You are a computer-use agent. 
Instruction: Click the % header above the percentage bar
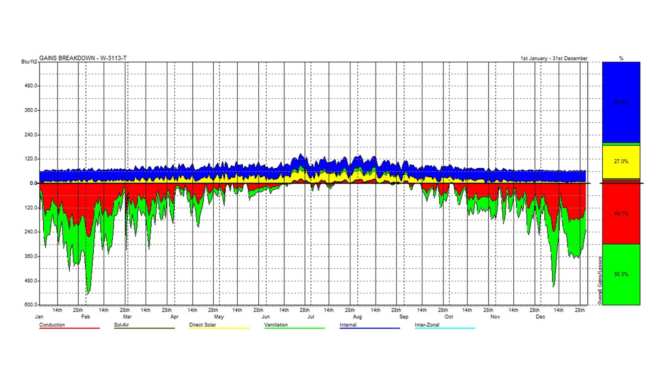pos(621,58)
